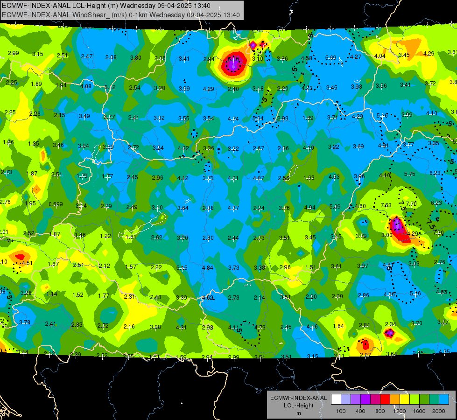Image resolution: width=457 pixels, height=420 pixels.
Task: Click the '1600' legend tick label
Action: coord(419,411)
